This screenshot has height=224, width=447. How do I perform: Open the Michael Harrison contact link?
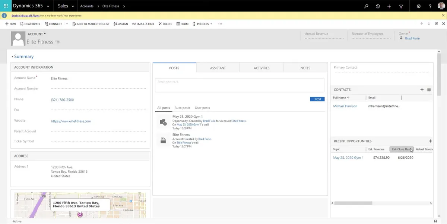click(x=345, y=106)
